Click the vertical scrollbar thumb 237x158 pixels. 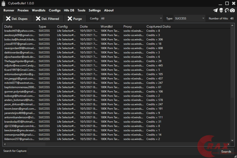(232, 63)
